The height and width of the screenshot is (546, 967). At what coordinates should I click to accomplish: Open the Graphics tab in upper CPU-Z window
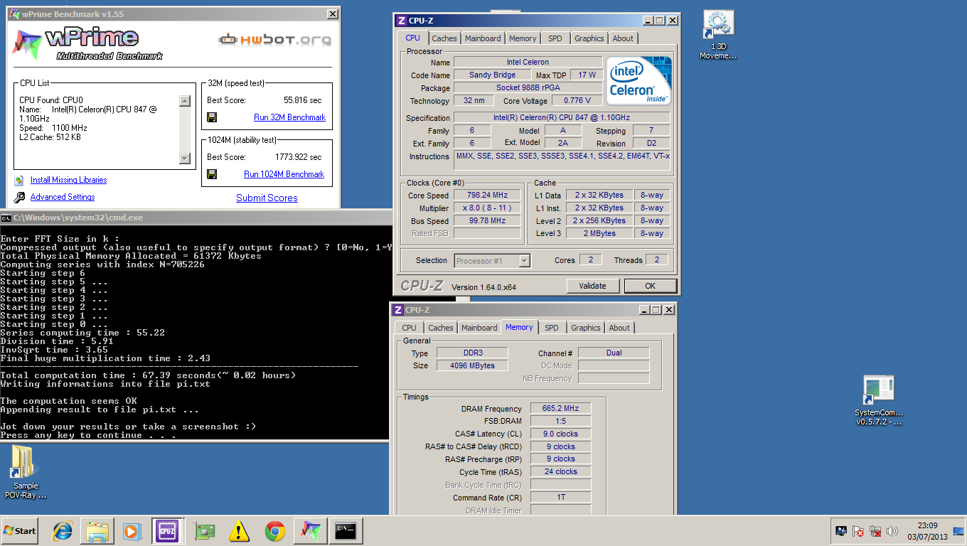click(x=589, y=38)
